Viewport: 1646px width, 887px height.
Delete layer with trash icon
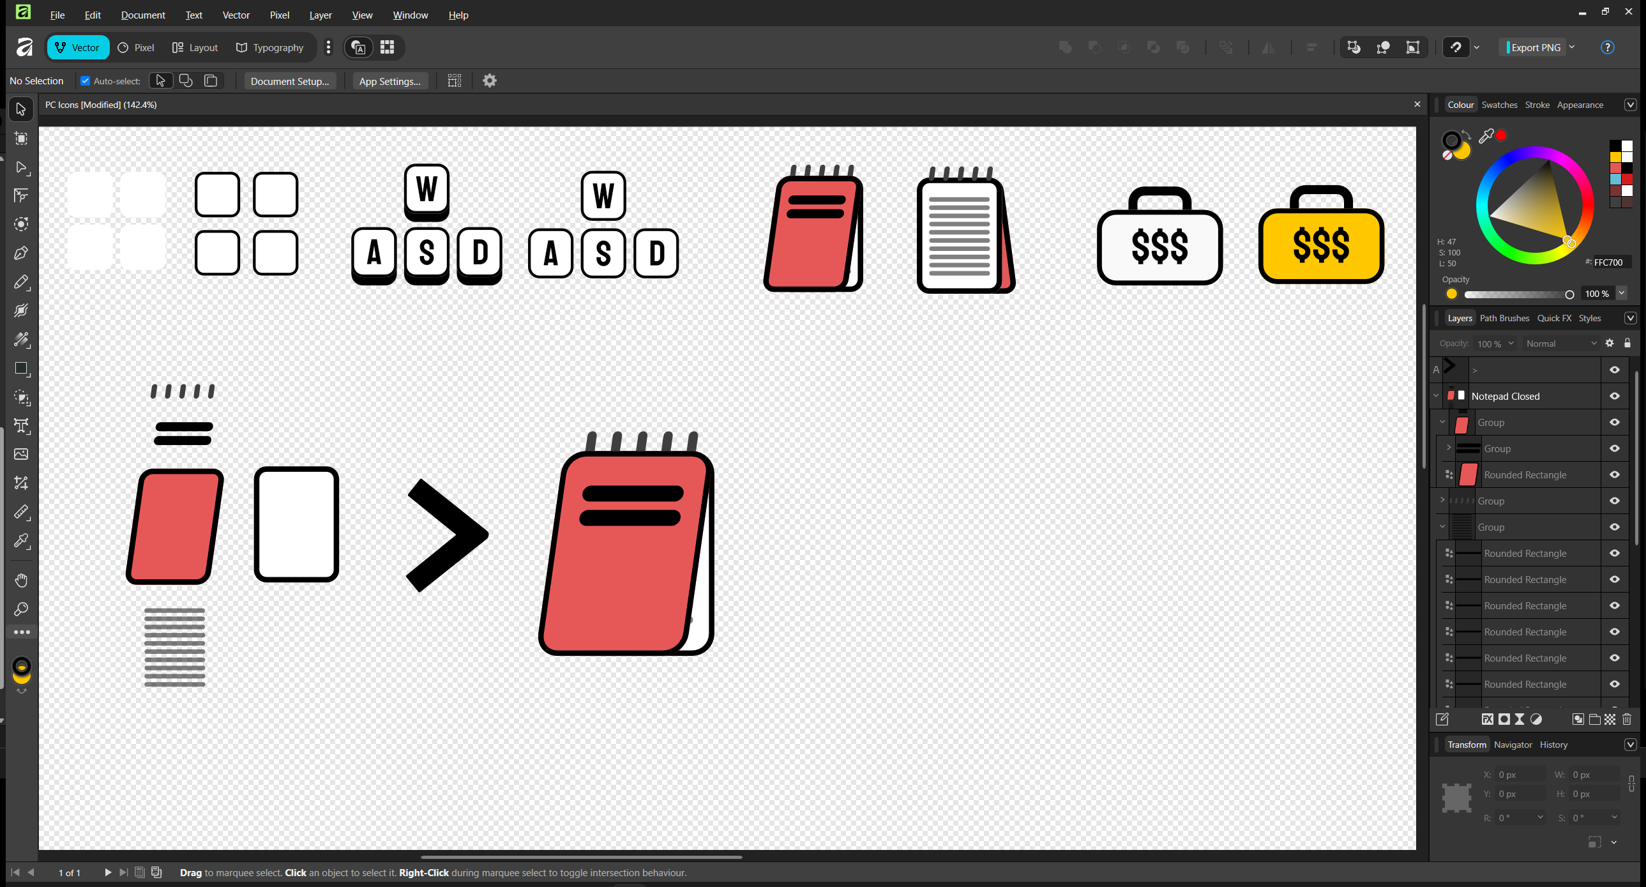coord(1627,720)
